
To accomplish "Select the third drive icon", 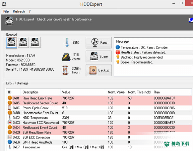I will (x=35, y=42).
